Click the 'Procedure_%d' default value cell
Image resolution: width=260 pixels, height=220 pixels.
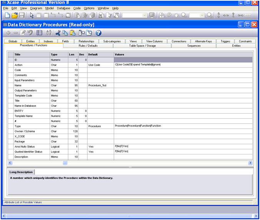(100, 85)
